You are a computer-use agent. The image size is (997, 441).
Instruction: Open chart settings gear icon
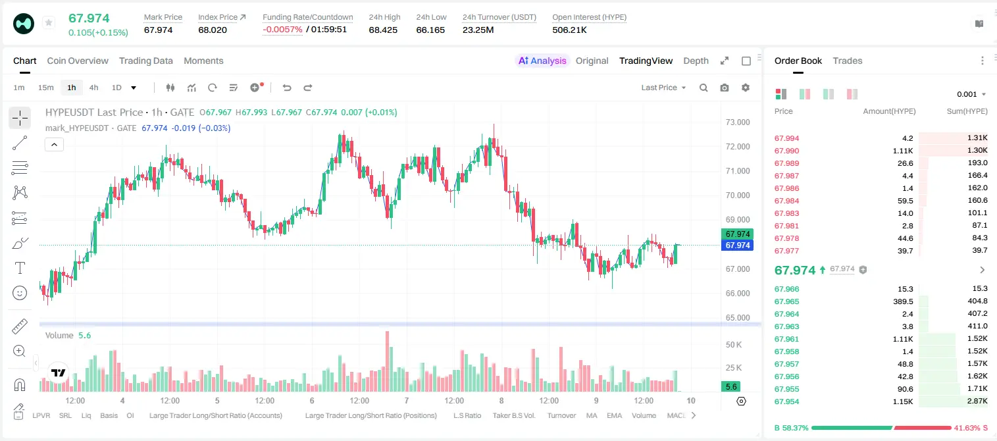[x=746, y=88]
